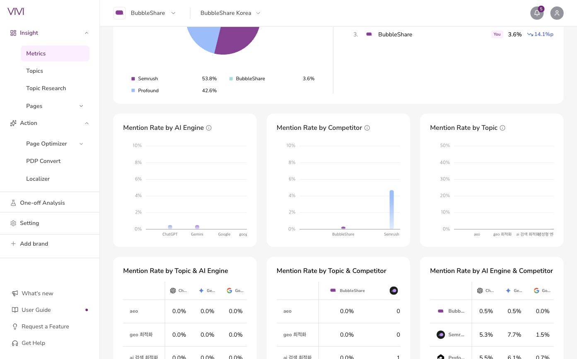This screenshot has width=577, height=359.
Task: Collapse the Action section chevron
Action: [x=87, y=123]
